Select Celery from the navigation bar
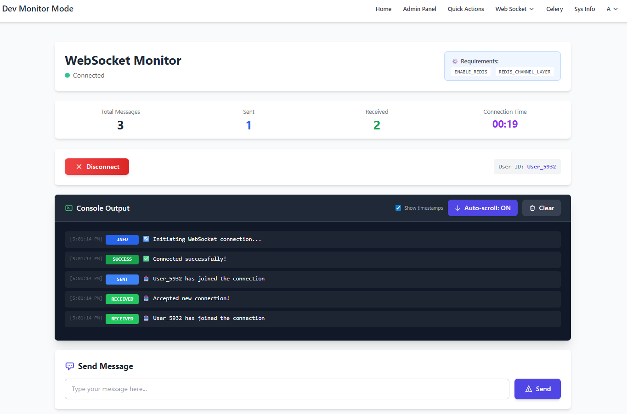The height and width of the screenshot is (414, 627). click(x=554, y=9)
